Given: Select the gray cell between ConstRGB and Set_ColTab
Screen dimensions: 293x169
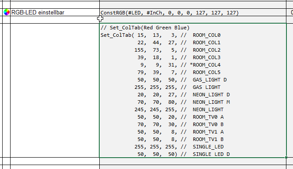Looking at the screenshot, I should tap(193, 20).
